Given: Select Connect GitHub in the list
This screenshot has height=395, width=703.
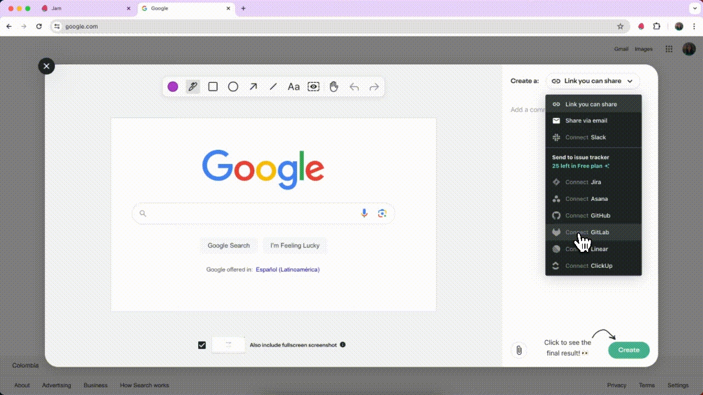Looking at the screenshot, I should (588, 216).
